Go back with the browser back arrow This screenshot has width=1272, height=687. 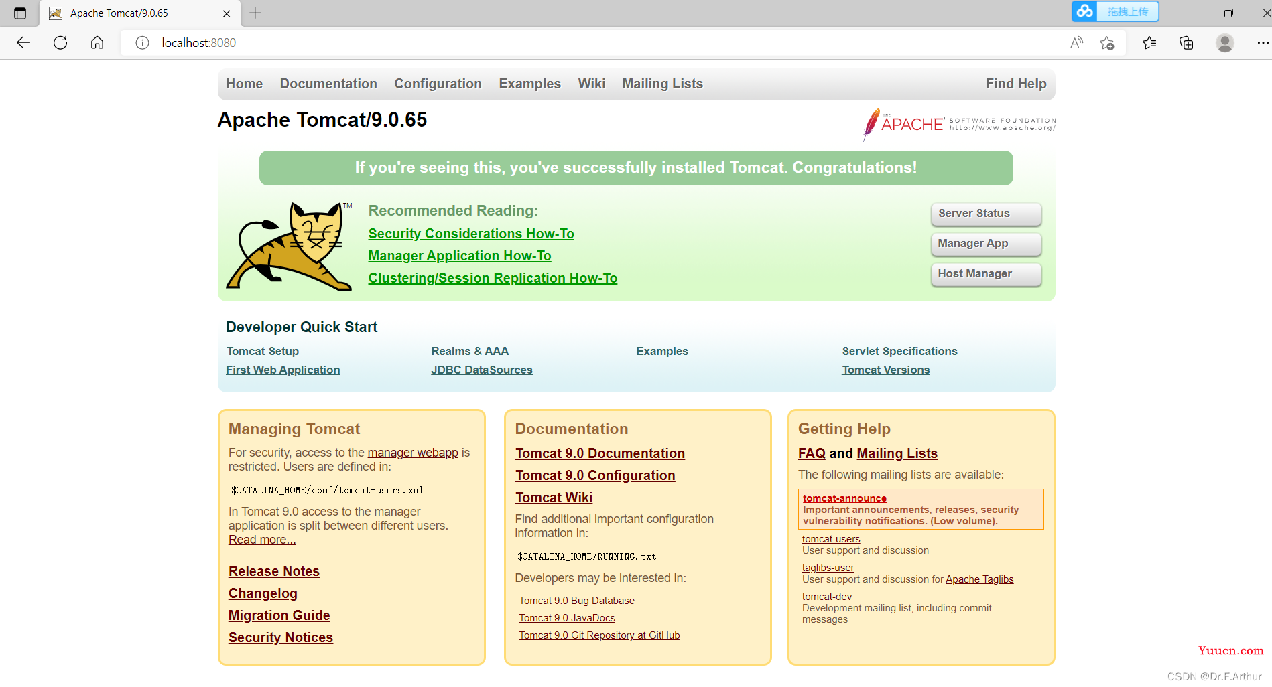(23, 43)
